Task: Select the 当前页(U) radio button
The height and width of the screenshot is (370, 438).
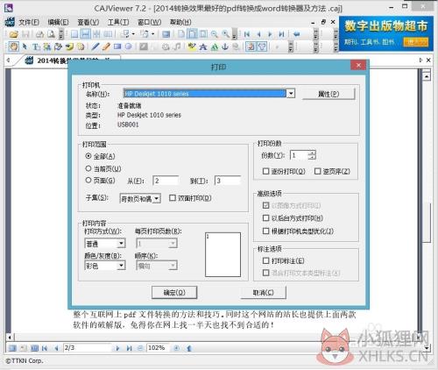Action: pos(88,168)
